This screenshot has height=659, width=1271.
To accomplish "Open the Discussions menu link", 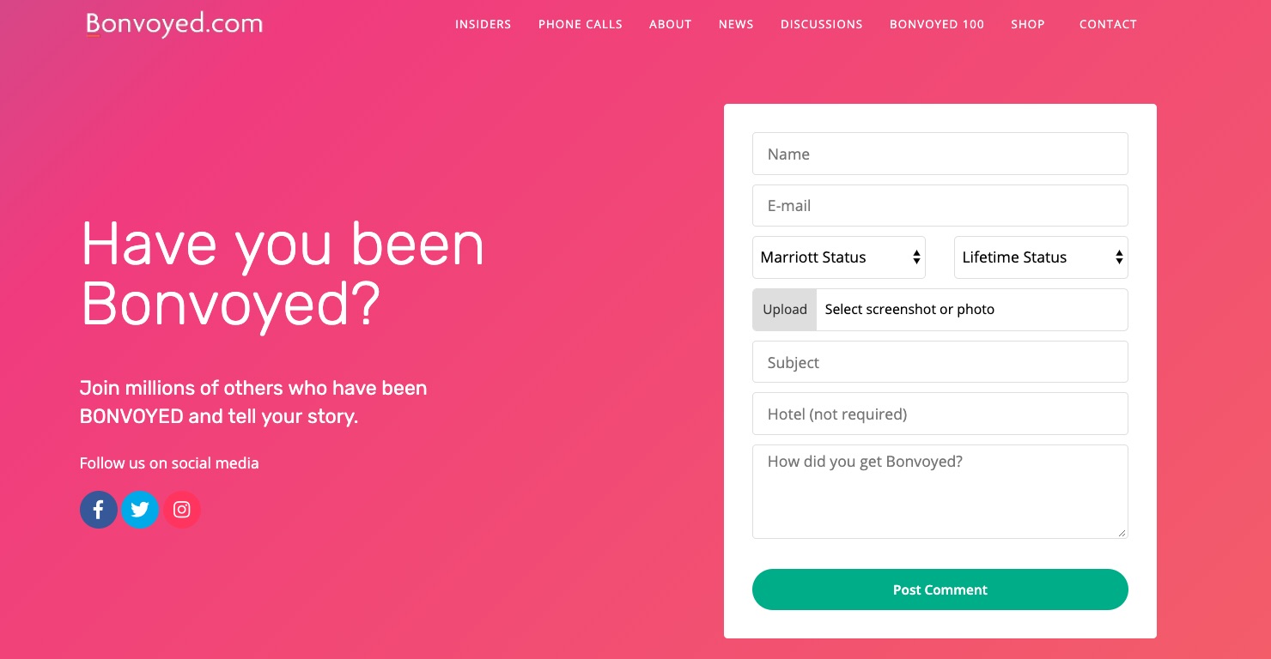I will pos(821,24).
